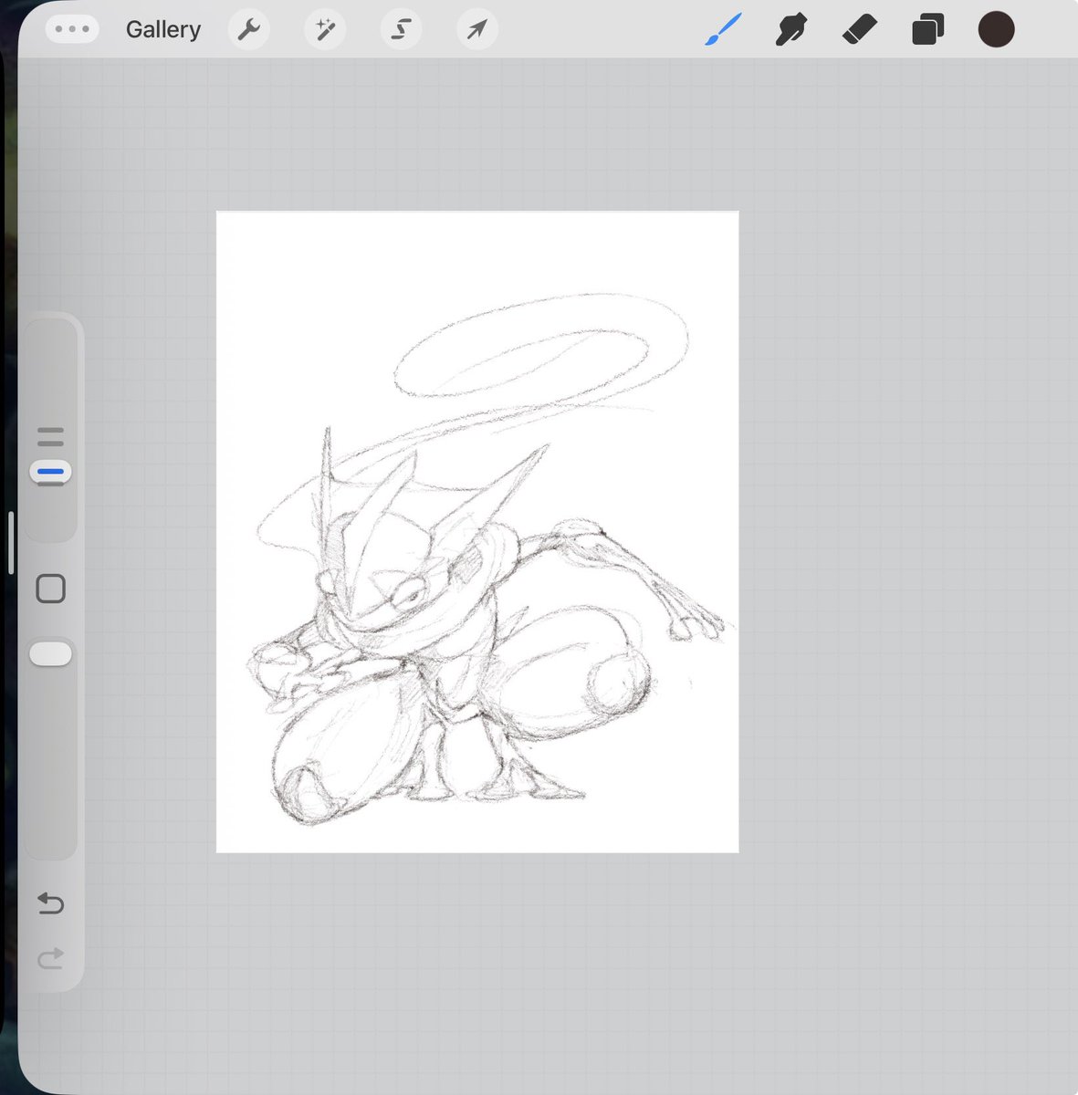The image size is (1078, 1095).
Task: Activate the Selection tool
Action: (400, 28)
